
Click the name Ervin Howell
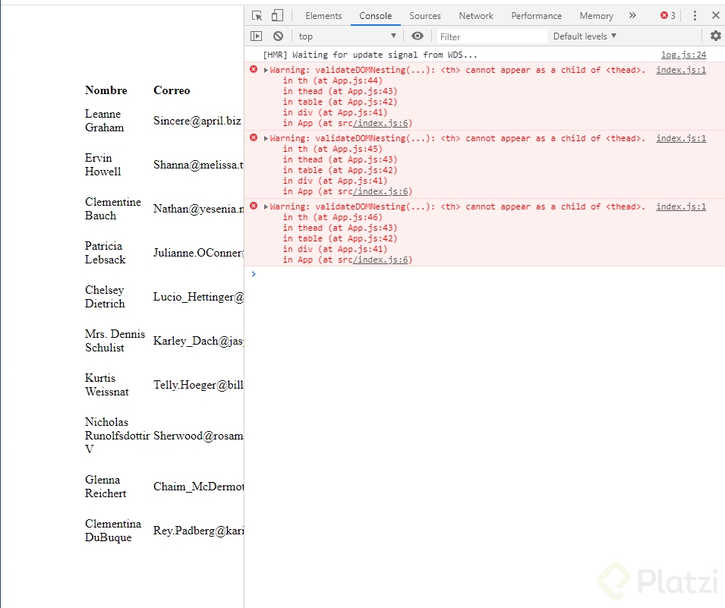click(x=102, y=165)
